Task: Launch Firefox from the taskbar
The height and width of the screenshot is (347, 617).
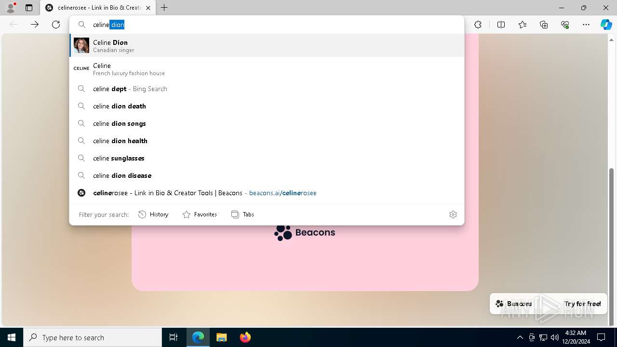Action: coord(245,337)
